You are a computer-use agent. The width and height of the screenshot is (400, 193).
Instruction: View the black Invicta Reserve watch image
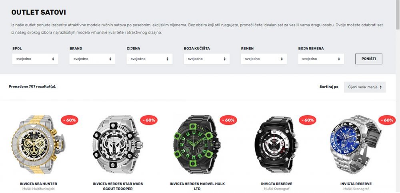(276, 144)
